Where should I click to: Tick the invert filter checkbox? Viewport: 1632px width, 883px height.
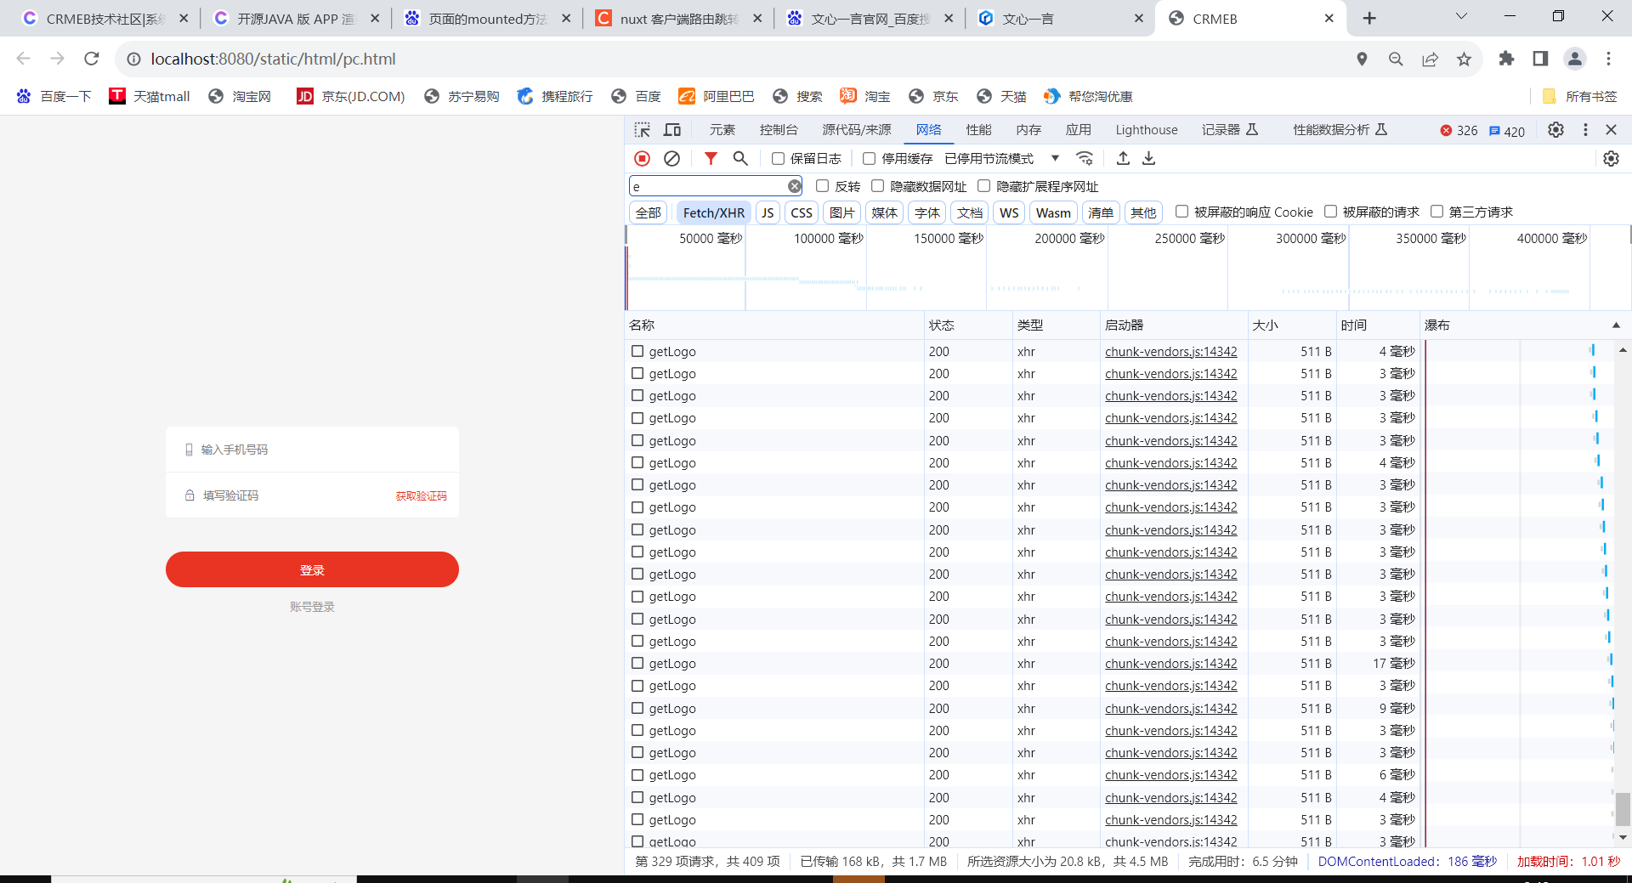tap(822, 186)
